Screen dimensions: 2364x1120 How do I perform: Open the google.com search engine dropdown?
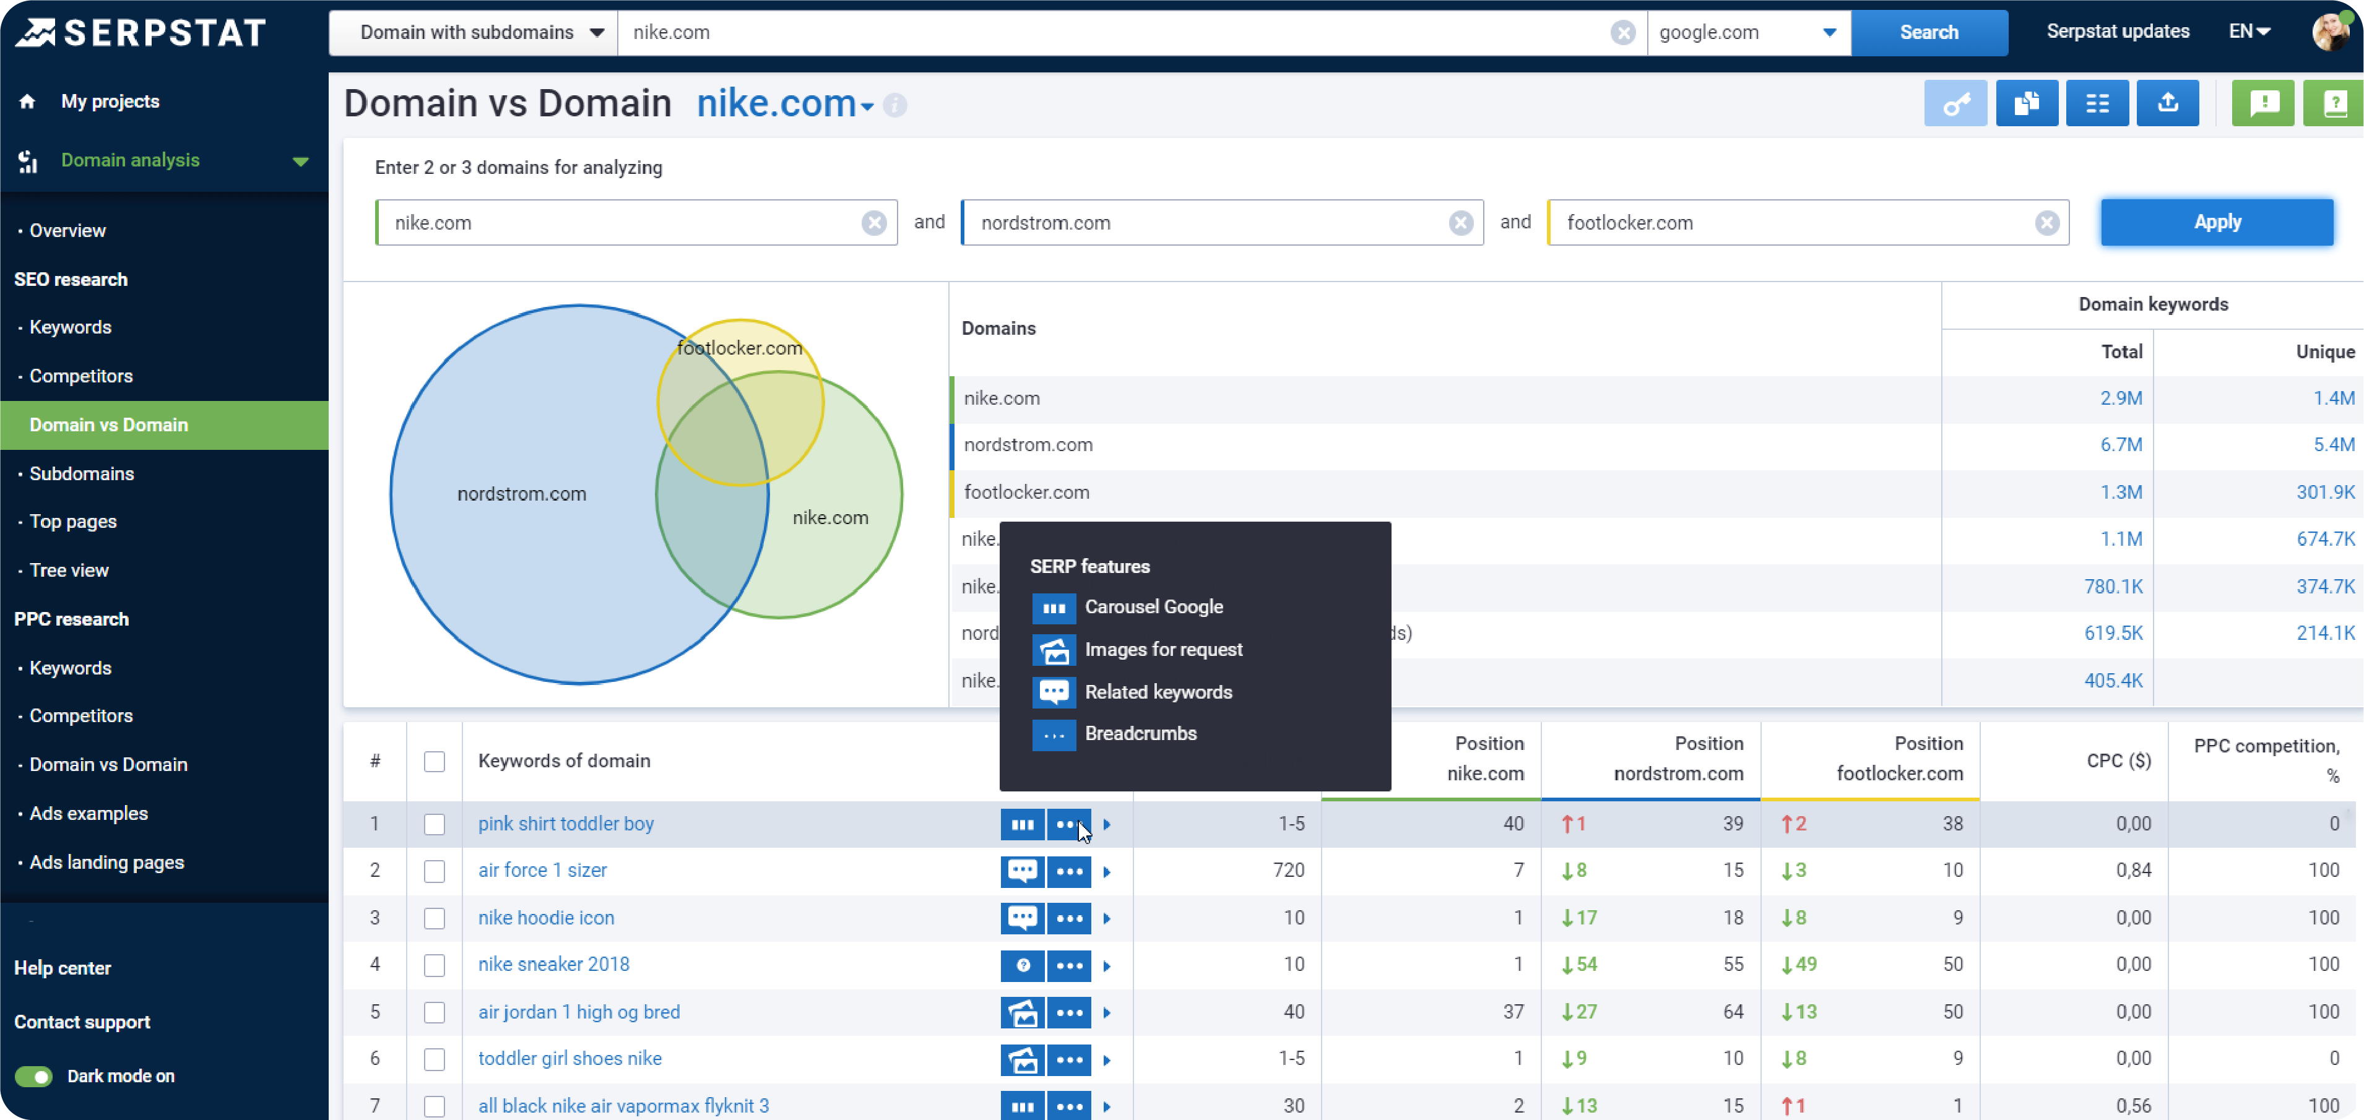1748,32
